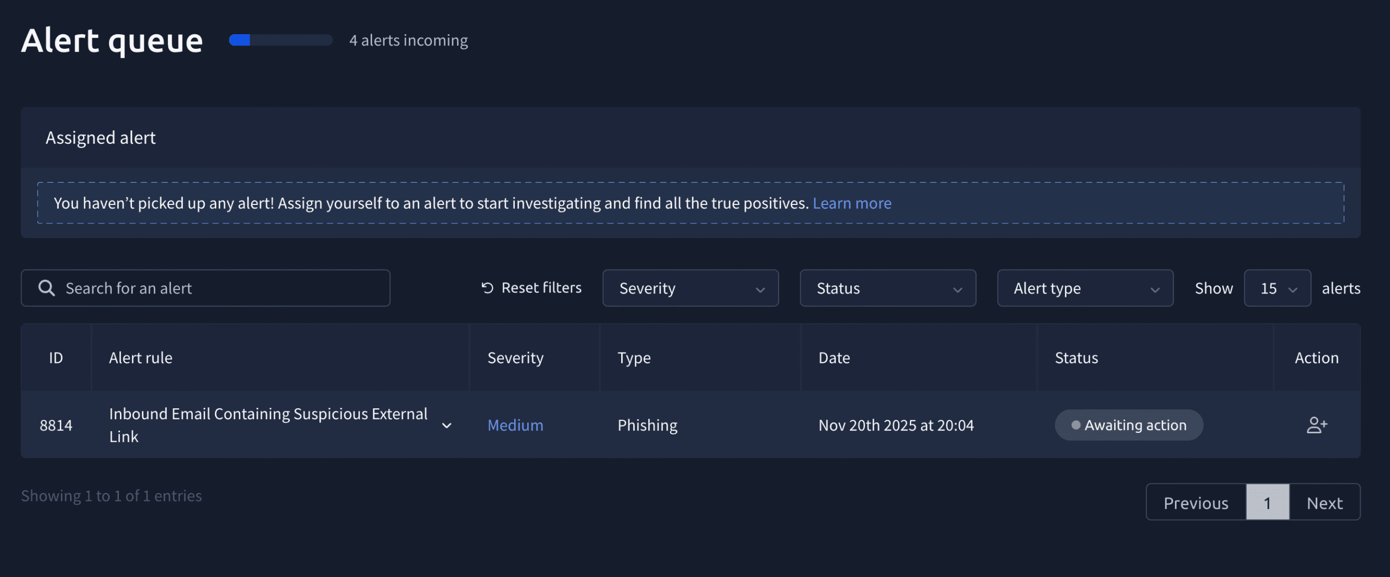Viewport: 1390px width, 577px height.
Task: Sort by the ID column header
Action: point(56,358)
